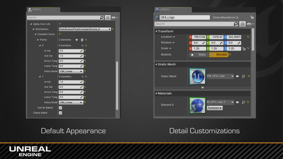Open M_UE4_Logo_2 material picker dropdown
The width and height of the screenshot is (283, 159).
point(220,102)
